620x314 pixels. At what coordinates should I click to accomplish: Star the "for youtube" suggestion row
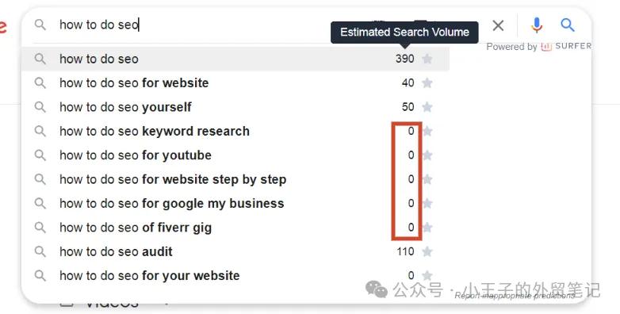428,155
